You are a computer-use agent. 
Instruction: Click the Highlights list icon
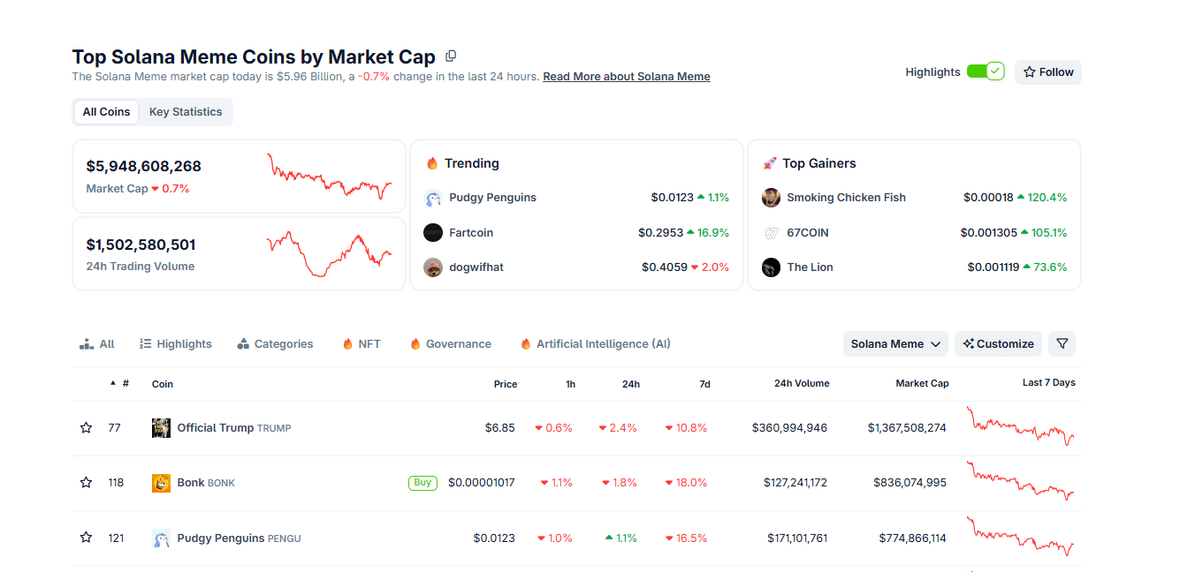[143, 343]
